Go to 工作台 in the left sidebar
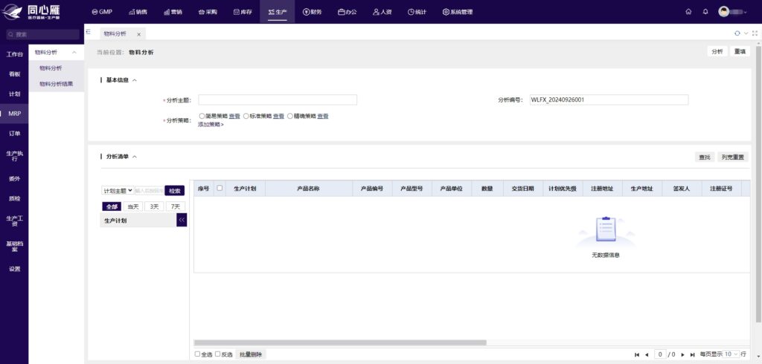The width and height of the screenshot is (762, 364). point(14,54)
